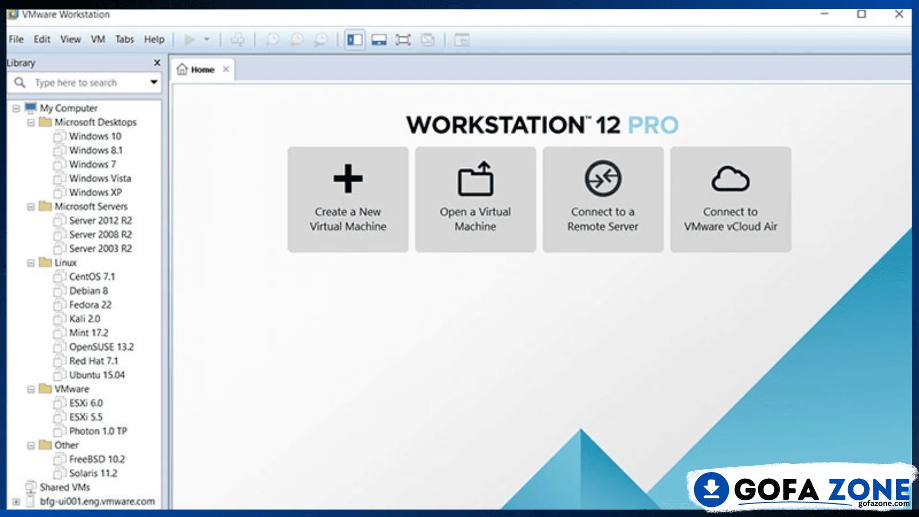Click the VMware folder icon
The width and height of the screenshot is (919, 517).
click(x=45, y=389)
